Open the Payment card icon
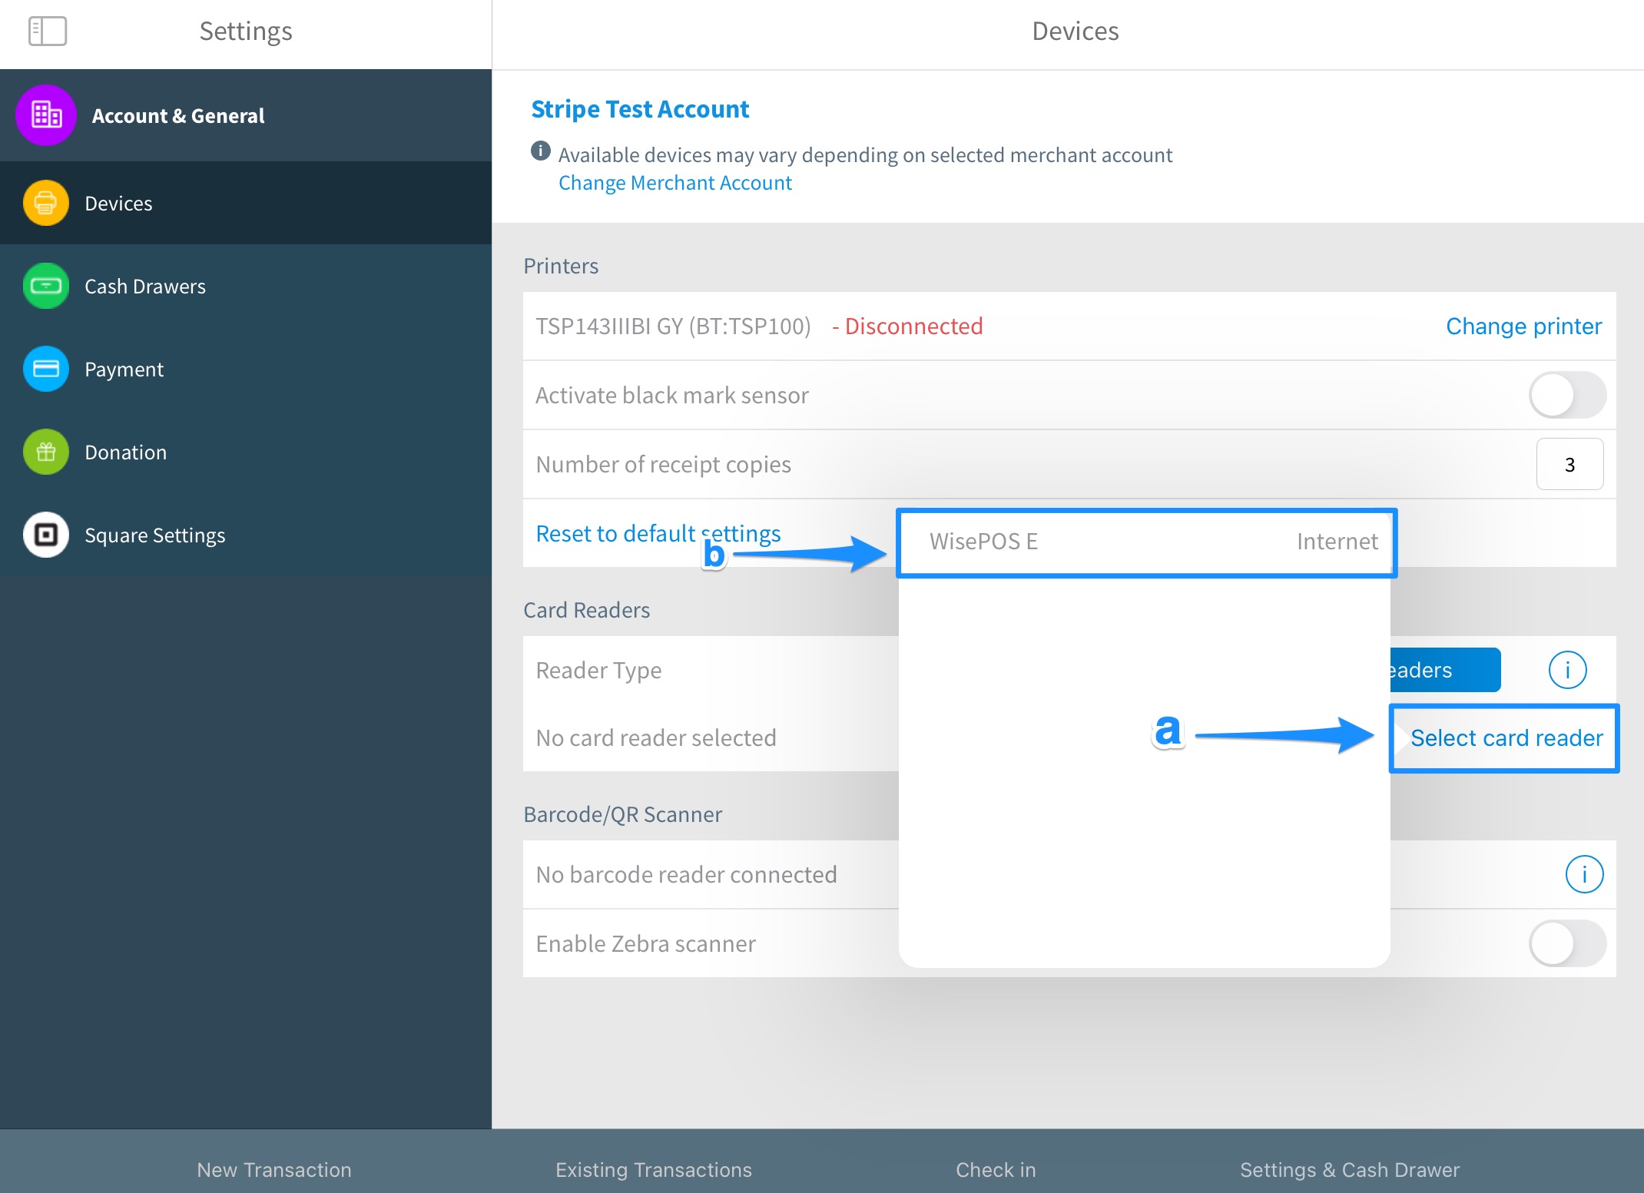The height and width of the screenshot is (1193, 1644). 45,369
